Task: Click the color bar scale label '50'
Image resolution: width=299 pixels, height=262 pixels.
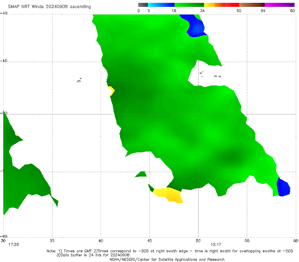Action: [x=239, y=10]
